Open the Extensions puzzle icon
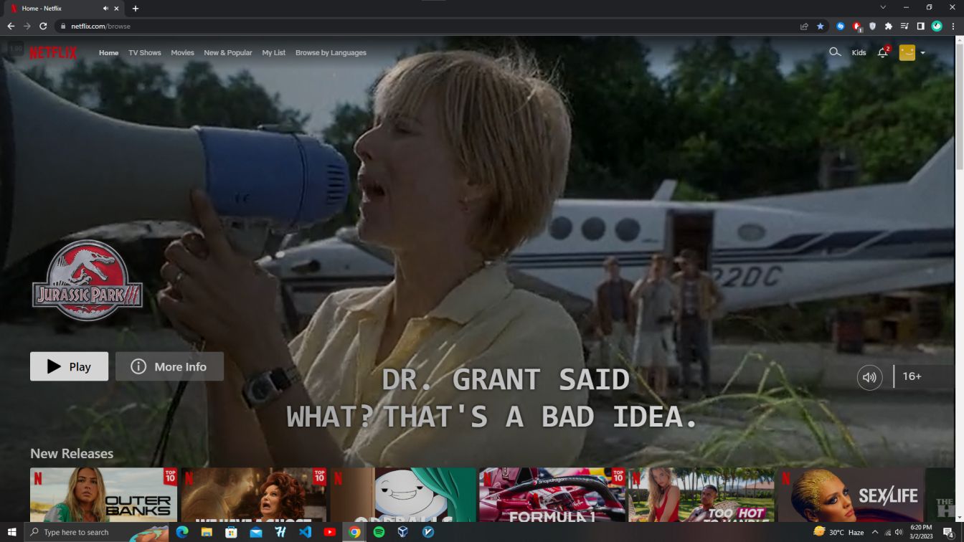This screenshot has width=964, height=542. click(x=889, y=26)
